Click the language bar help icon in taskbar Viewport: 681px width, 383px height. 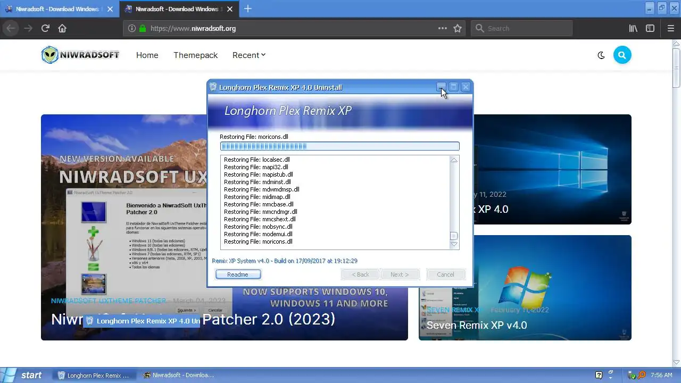(599, 375)
